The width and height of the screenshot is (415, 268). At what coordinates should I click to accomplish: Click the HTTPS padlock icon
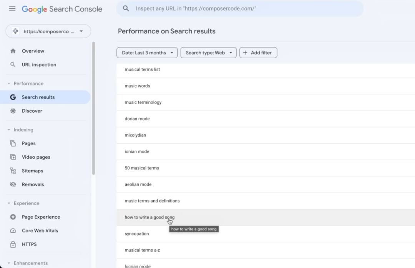pyautogui.click(x=13, y=244)
